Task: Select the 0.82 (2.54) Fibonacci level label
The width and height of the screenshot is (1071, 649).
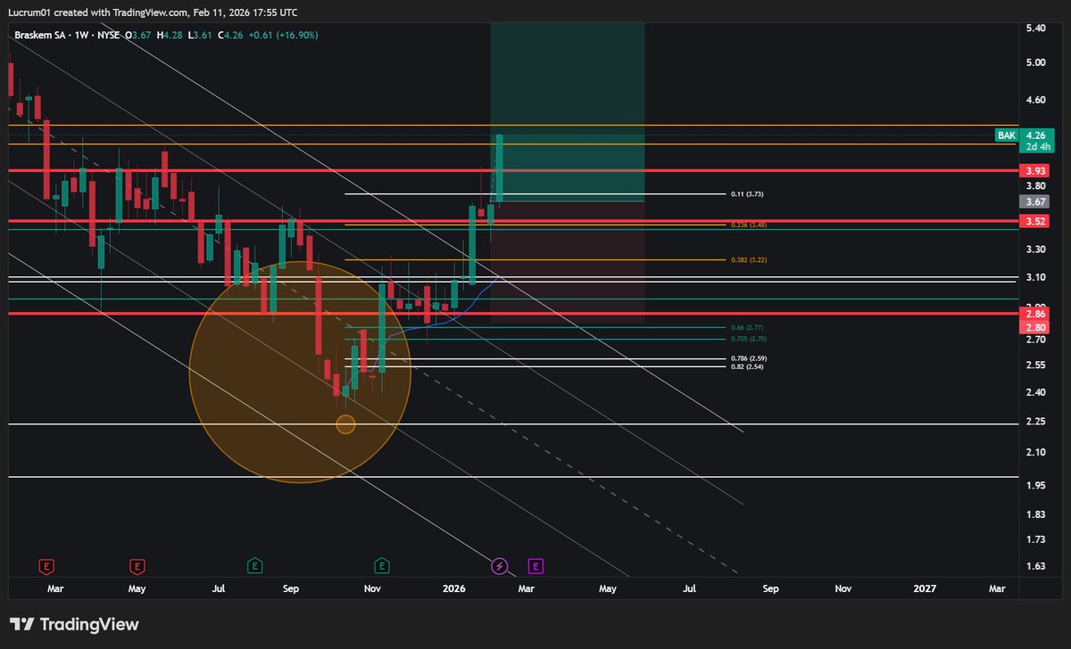Action: [748, 366]
